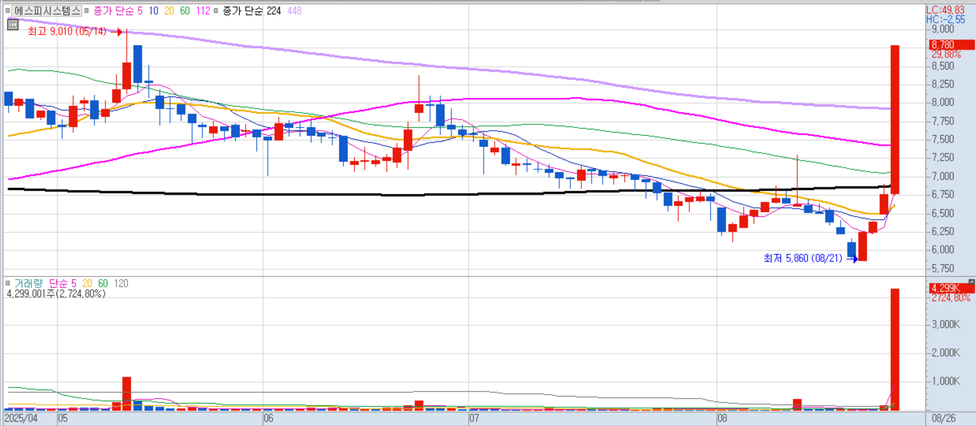Screen dimensions: 976x426
Task: Click the 2724.80% volume change label
Action: [x=951, y=298]
